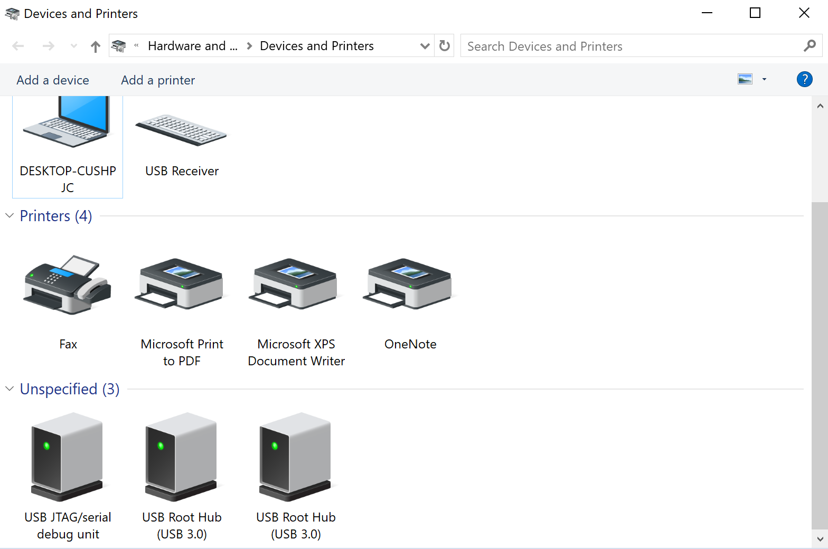
Task: Click the Refresh button in address bar
Action: pyautogui.click(x=445, y=46)
